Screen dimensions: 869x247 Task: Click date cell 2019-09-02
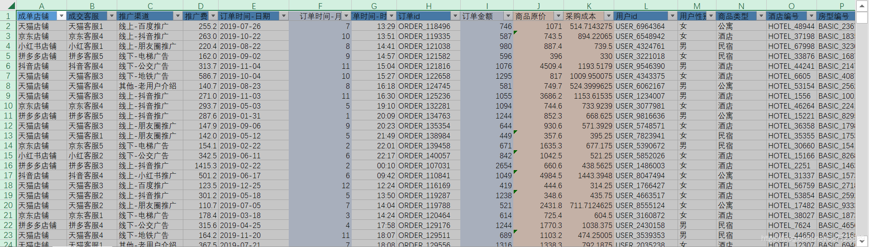(x=253, y=56)
